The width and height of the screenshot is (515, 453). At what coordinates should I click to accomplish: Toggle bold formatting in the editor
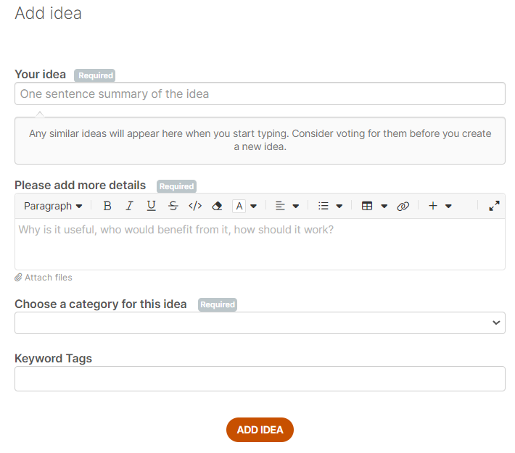point(107,206)
